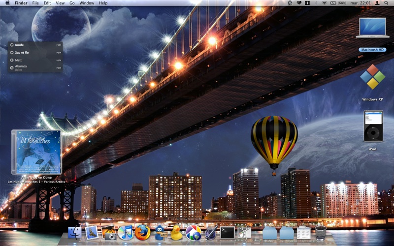Launch Cyberduck yellow duck app
Image resolution: width=394 pixels, height=246 pixels.
pyautogui.click(x=176, y=232)
